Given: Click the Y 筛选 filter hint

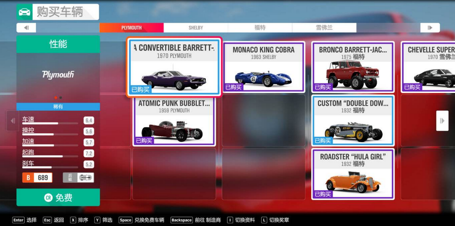Looking at the screenshot, I should [x=104, y=220].
